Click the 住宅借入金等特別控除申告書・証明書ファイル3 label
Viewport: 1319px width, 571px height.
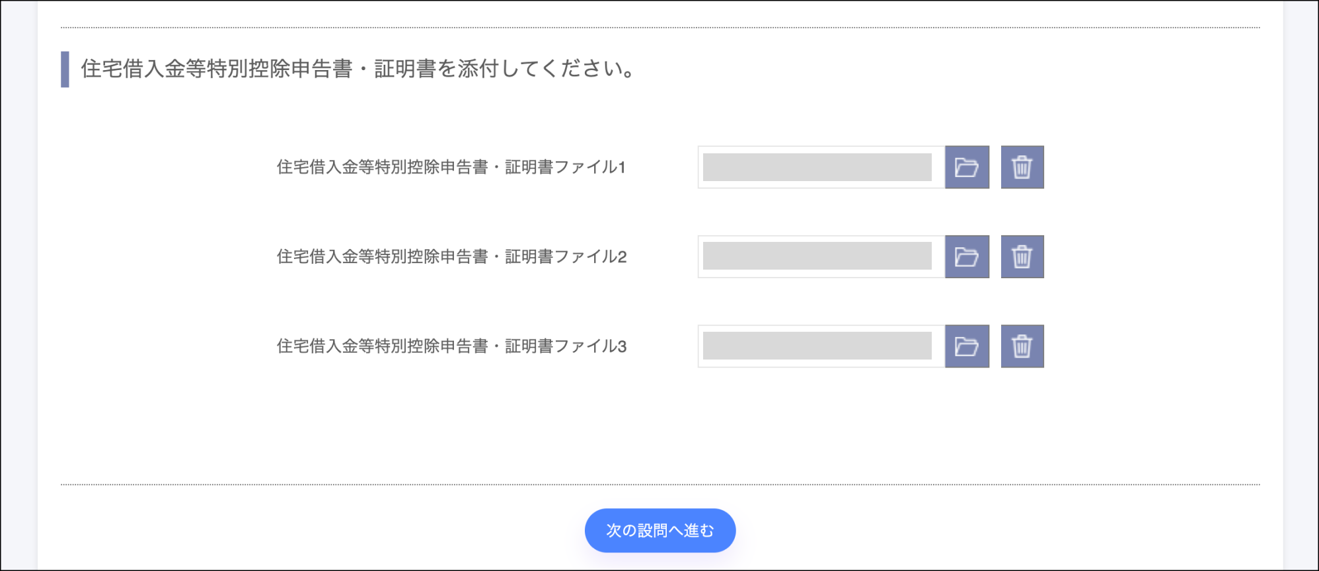(x=451, y=346)
